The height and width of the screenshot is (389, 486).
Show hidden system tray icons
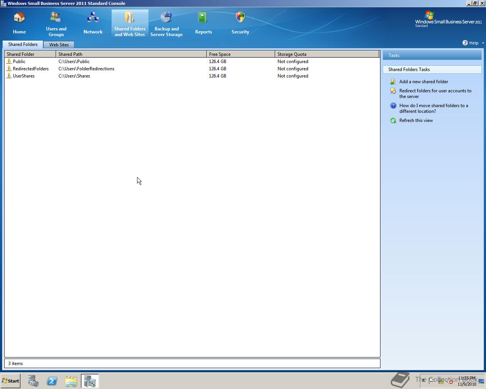click(x=424, y=381)
